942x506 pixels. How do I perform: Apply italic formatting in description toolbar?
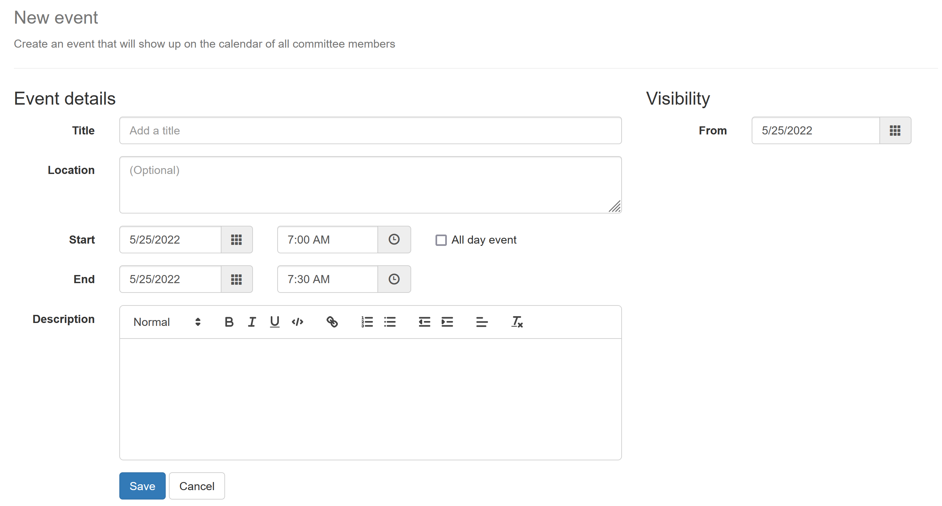click(x=252, y=322)
